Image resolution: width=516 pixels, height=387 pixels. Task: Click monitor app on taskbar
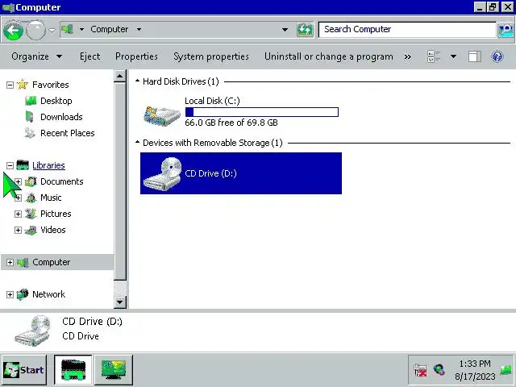[114, 370]
